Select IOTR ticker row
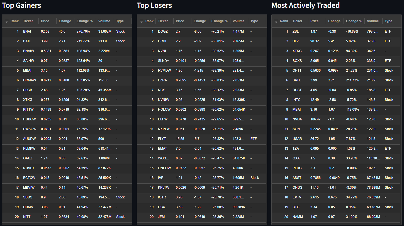This screenshot has height=226, width=404. click(162, 197)
